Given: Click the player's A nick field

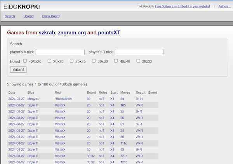Looking at the screenshot, I should pyautogui.click(x=60, y=52).
